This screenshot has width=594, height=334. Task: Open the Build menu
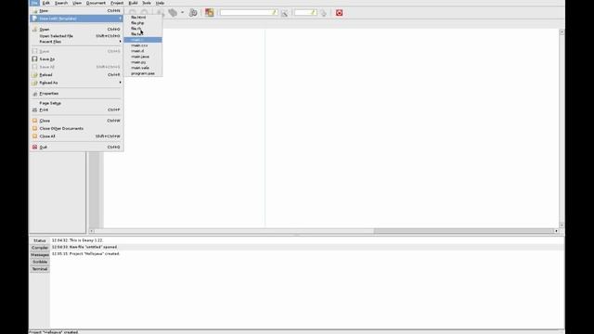(134, 3)
